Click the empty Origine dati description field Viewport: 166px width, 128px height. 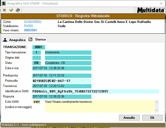coord(68,58)
